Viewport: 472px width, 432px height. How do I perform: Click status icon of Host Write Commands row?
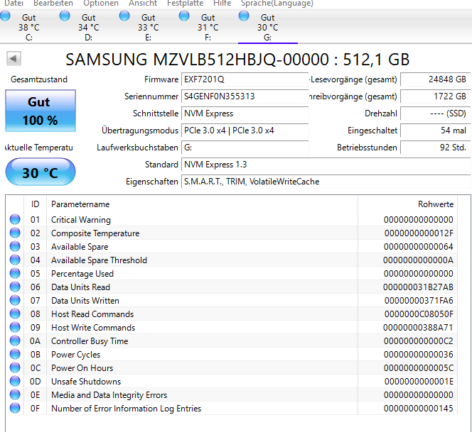(15, 327)
